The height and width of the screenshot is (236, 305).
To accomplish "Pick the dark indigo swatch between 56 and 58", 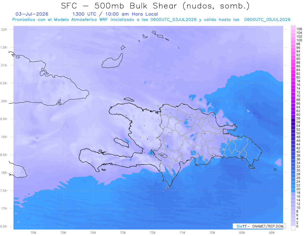I will [293, 120].
